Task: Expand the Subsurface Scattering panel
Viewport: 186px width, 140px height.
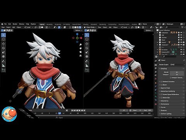Action: point(160,91)
